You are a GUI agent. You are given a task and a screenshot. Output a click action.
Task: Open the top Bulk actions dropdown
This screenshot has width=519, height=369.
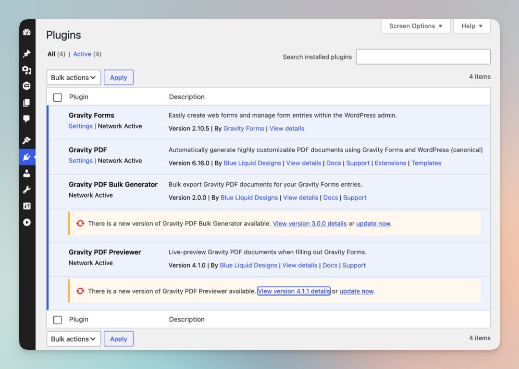[74, 77]
